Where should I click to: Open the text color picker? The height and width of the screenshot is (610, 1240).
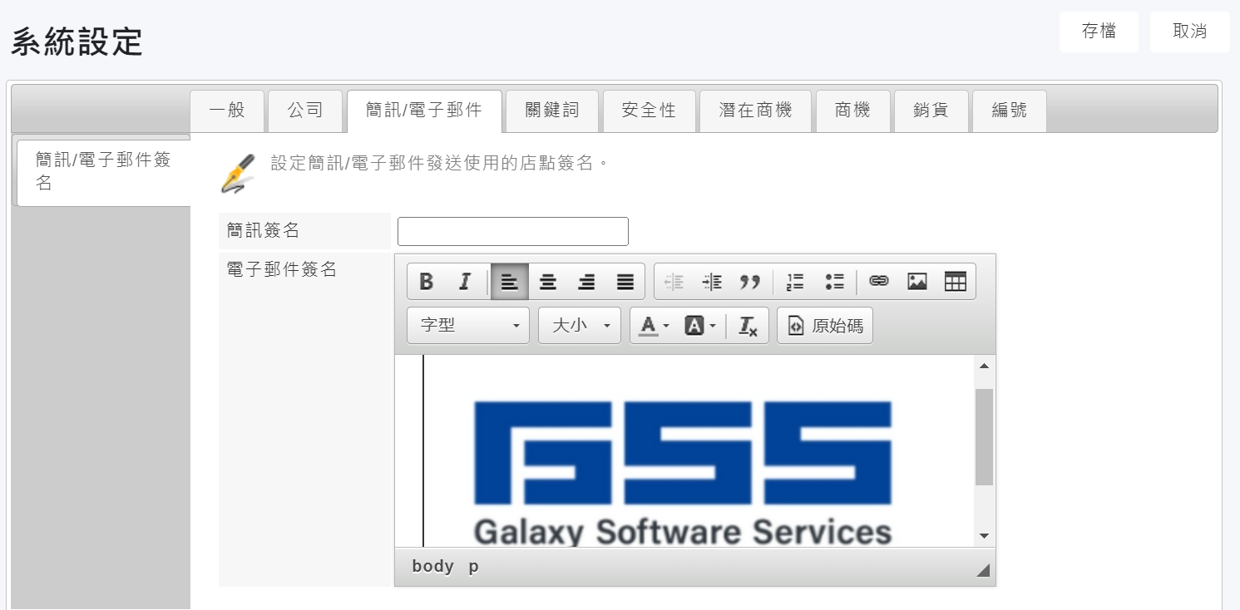point(654,326)
